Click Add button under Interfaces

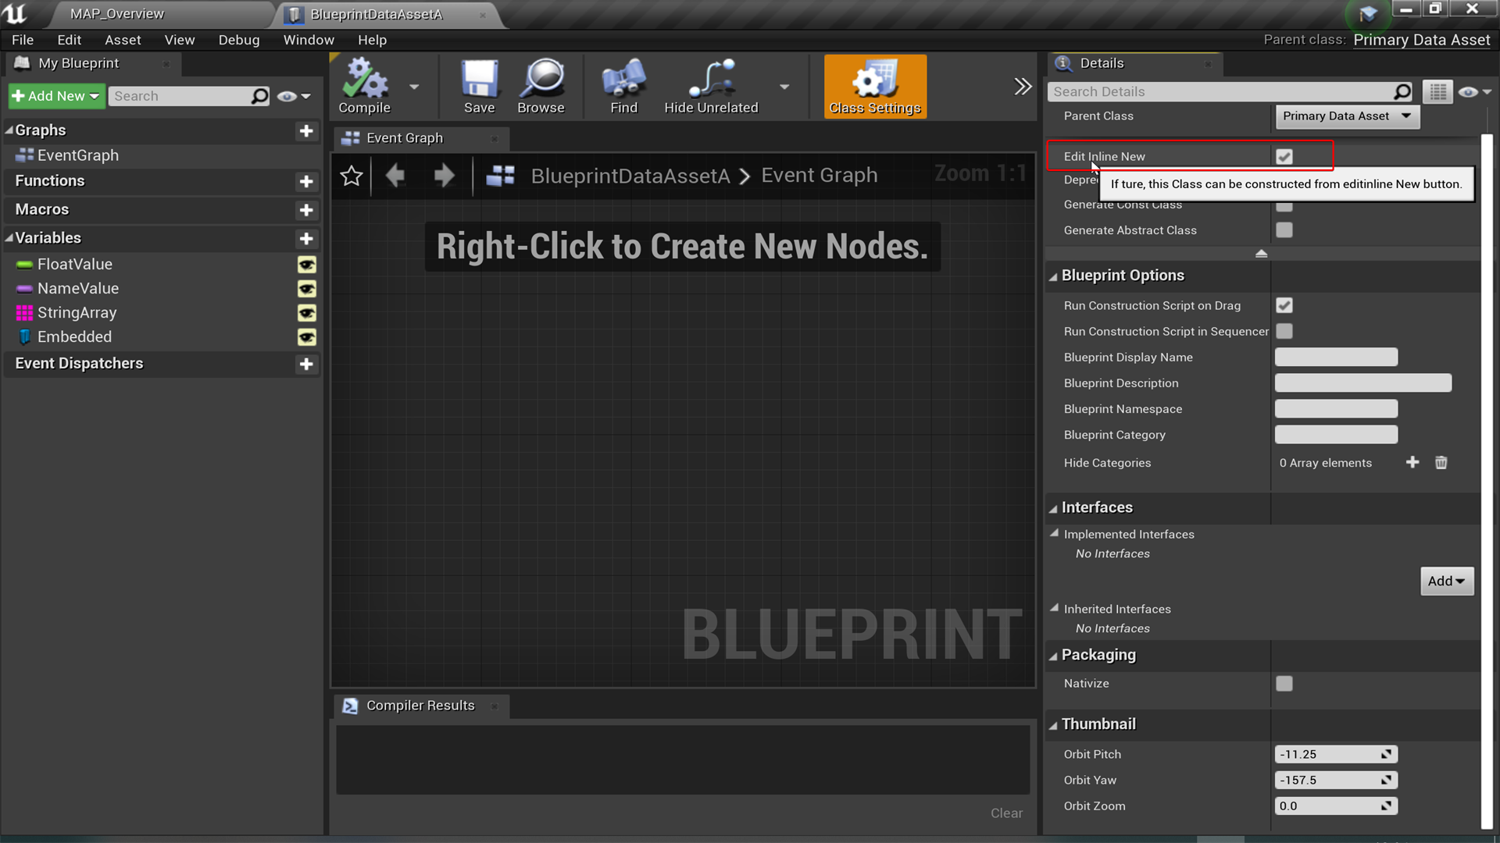tap(1446, 581)
